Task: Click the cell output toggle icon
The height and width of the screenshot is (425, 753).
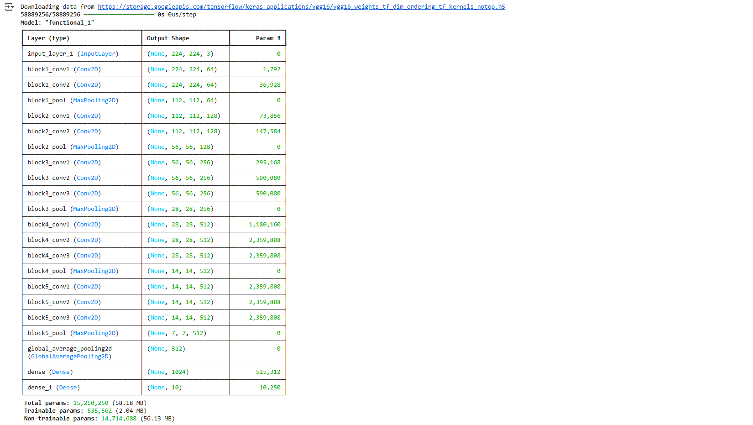Action: pyautogui.click(x=9, y=7)
